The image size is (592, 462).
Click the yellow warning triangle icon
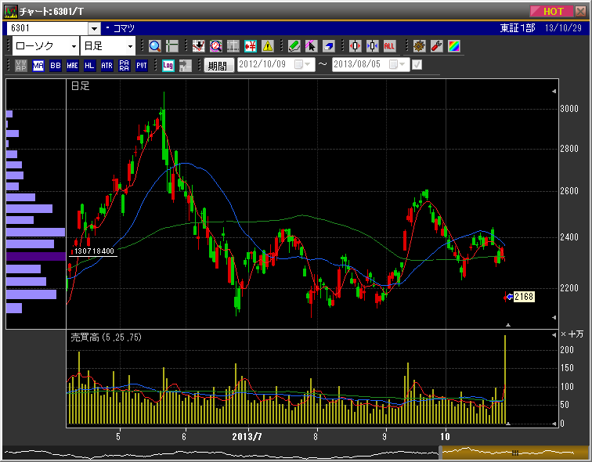click(268, 46)
